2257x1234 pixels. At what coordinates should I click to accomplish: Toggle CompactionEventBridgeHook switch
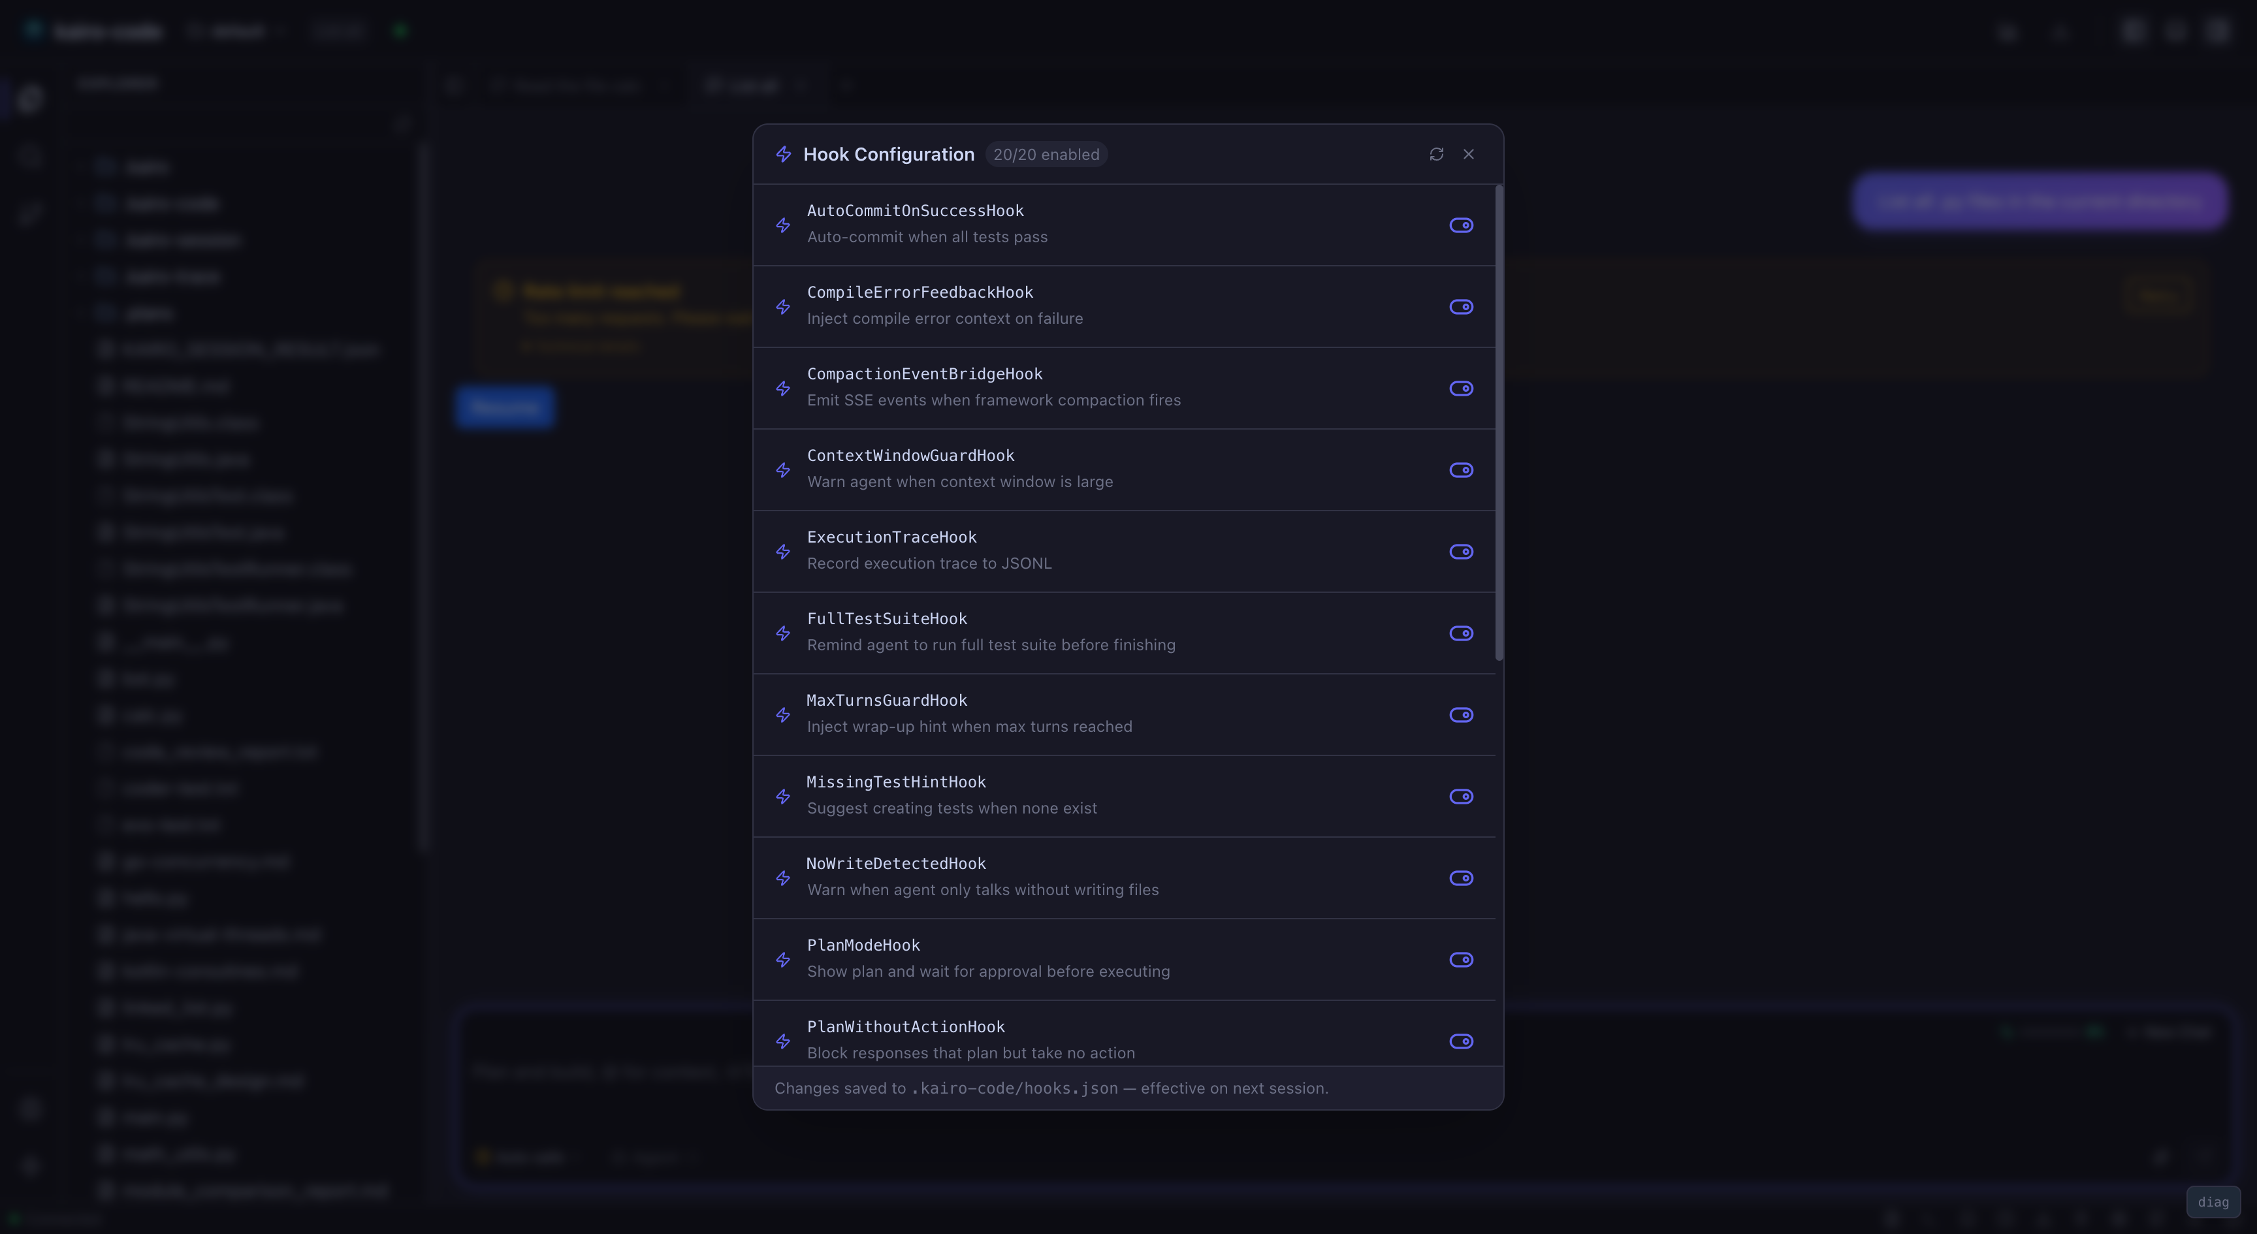click(x=1460, y=388)
